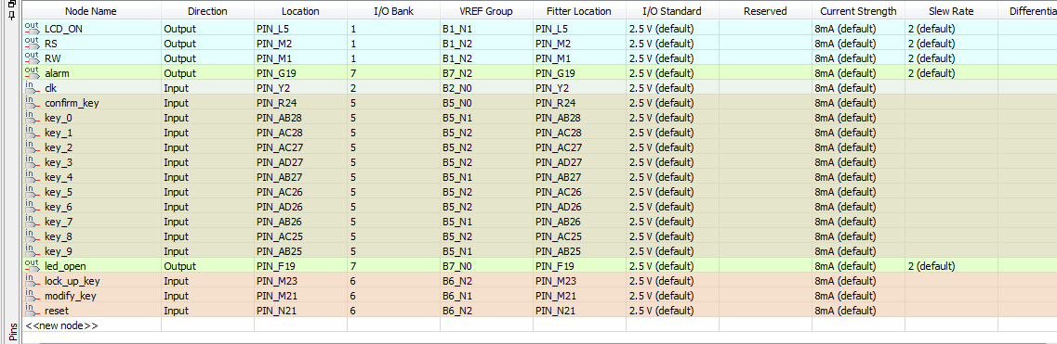The height and width of the screenshot is (344, 1057).
Task: Click the input pin icon for key_1
Action: tap(32, 132)
